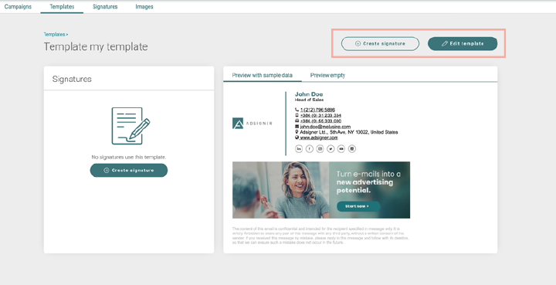Click the location pin icon
This screenshot has height=285, width=556.
[297, 132]
